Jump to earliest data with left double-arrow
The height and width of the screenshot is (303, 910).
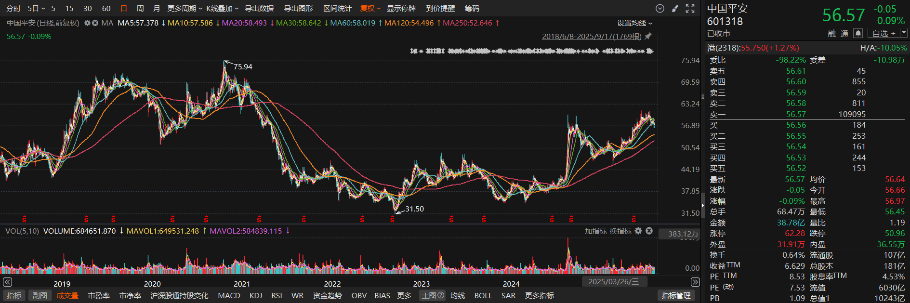point(7,282)
